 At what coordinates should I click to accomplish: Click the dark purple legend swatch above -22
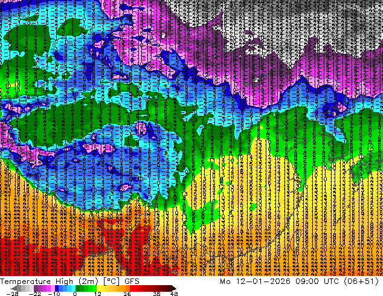(36, 288)
